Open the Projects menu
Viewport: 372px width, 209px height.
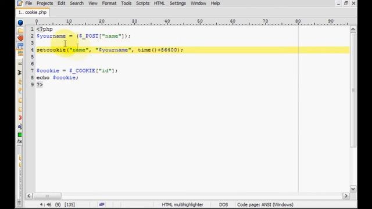tap(45, 3)
